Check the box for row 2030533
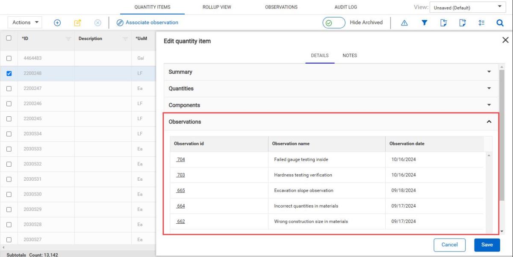Screen dimensions: 513x257 pos(9,149)
